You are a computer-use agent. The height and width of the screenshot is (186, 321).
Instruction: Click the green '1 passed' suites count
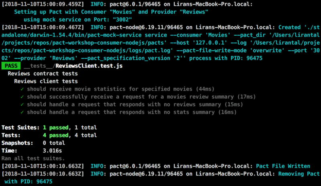click(x=56, y=128)
